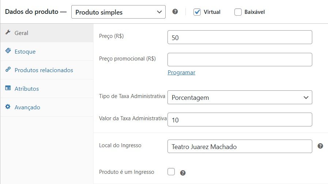Click the Valor da Taxa Administrativa field
The image size is (328, 184).
(x=240, y=120)
